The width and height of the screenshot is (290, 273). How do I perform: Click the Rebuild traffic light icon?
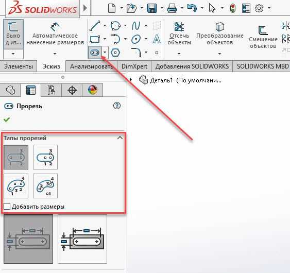pyautogui.click(x=233, y=8)
